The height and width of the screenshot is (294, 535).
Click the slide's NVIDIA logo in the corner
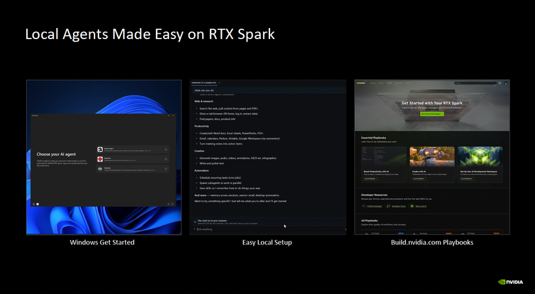point(510,282)
